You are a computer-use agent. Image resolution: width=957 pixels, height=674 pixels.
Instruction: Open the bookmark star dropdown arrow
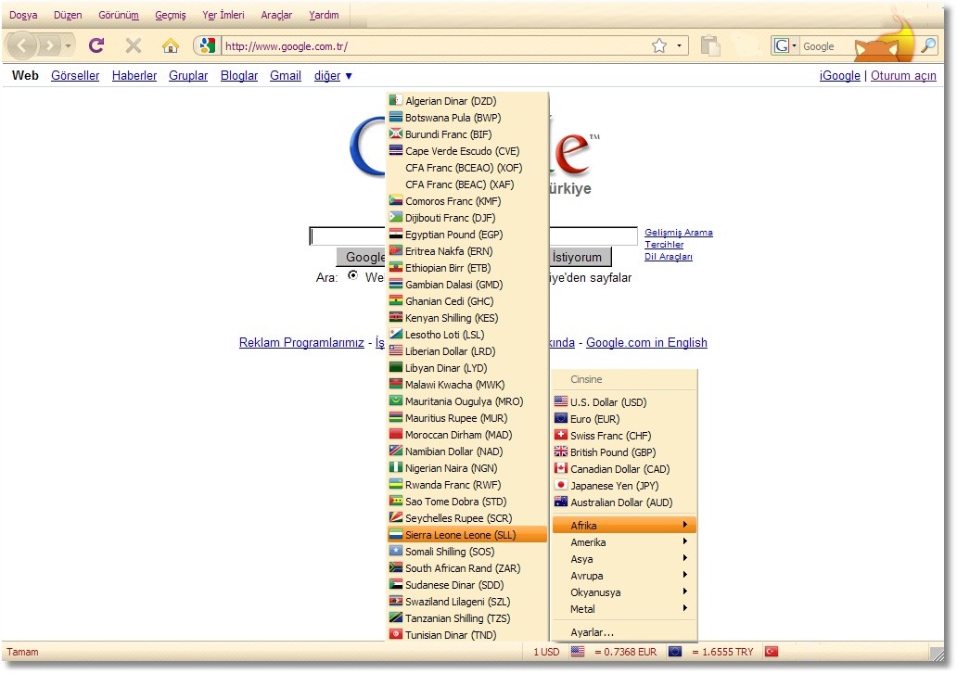[679, 45]
